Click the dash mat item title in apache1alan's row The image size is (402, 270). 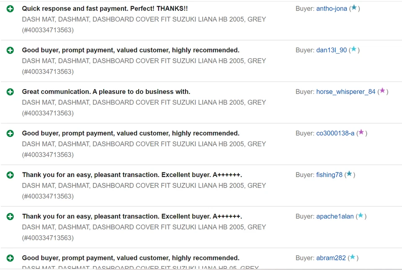pos(144,227)
